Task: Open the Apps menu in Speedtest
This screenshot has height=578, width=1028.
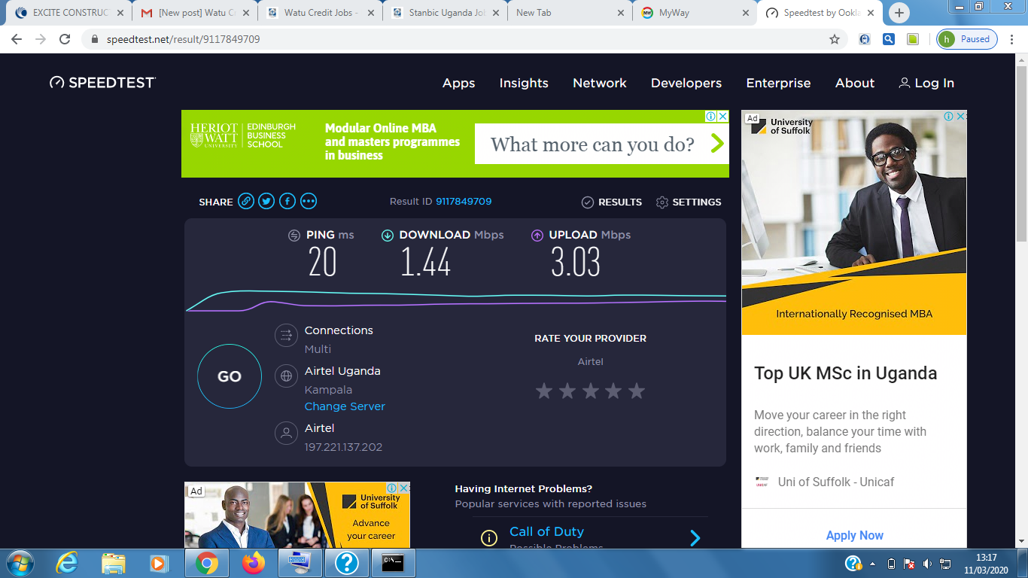Action: [458, 84]
